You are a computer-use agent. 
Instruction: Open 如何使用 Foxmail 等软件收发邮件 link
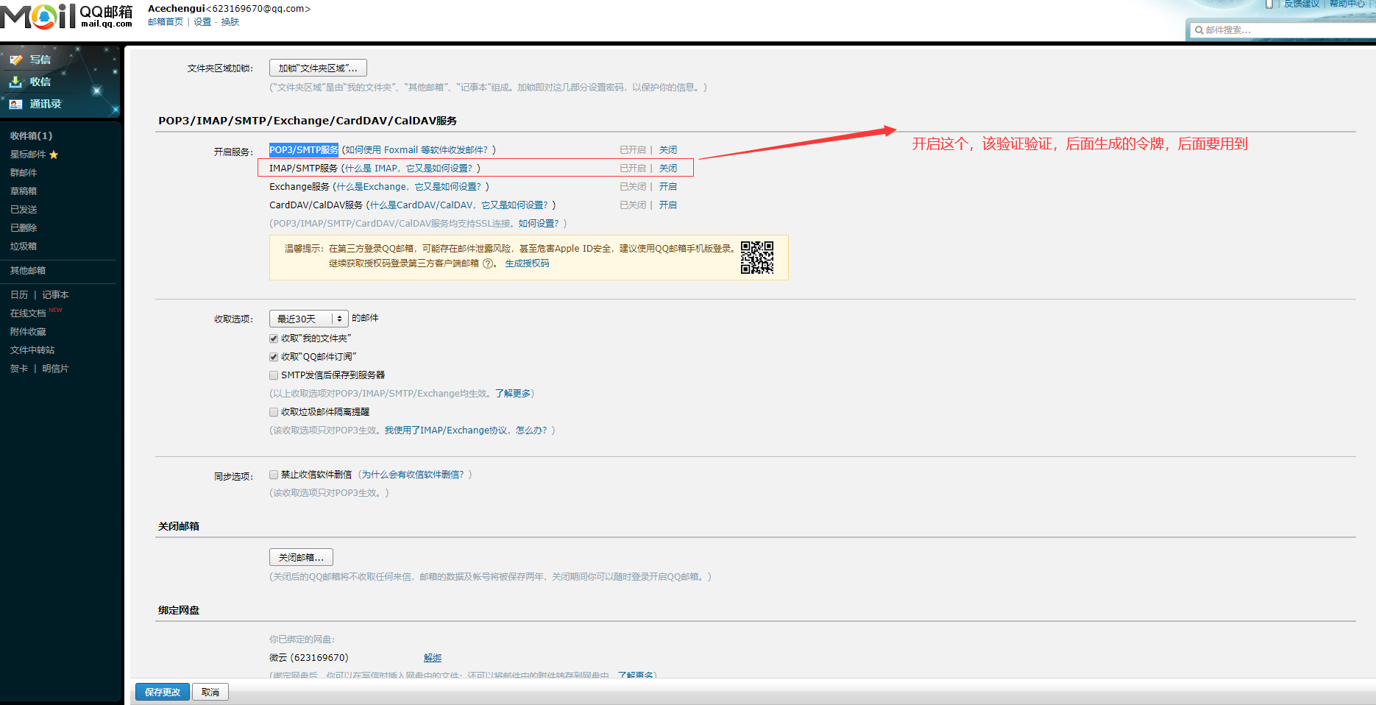417,150
